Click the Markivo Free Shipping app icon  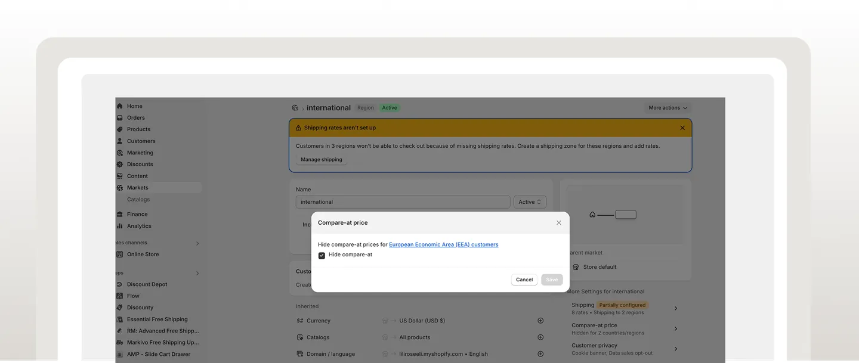pyautogui.click(x=120, y=343)
